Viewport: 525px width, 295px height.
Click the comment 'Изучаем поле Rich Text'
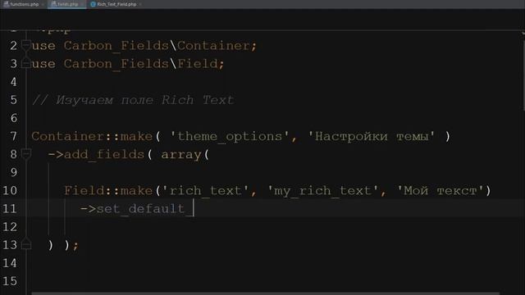tap(144, 100)
